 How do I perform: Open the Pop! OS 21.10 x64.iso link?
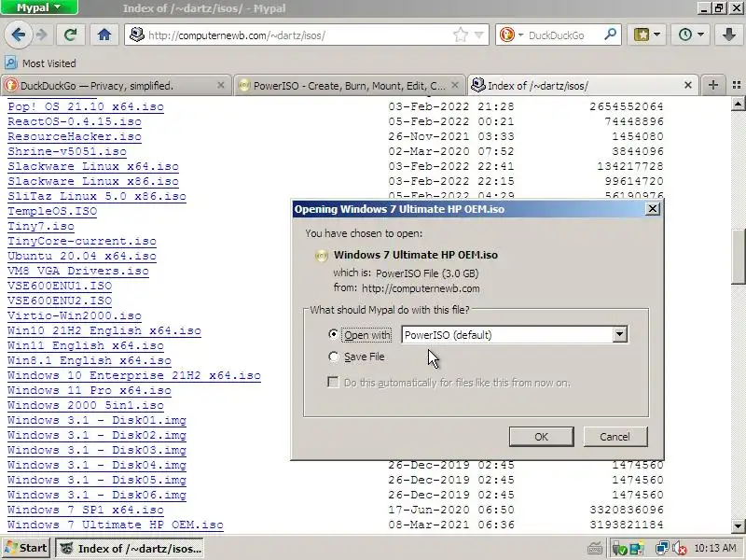click(86, 106)
